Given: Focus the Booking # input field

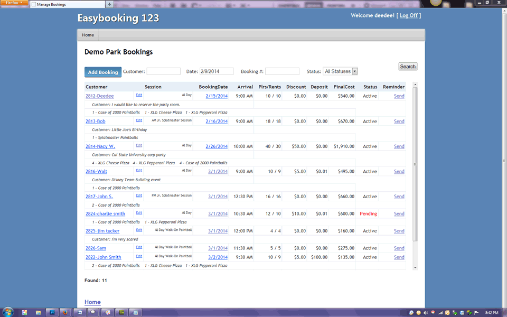Looking at the screenshot, I should click(282, 71).
